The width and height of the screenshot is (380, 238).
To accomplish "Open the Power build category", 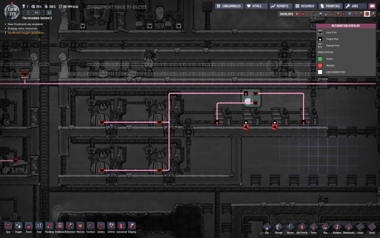I will pos(29,226).
